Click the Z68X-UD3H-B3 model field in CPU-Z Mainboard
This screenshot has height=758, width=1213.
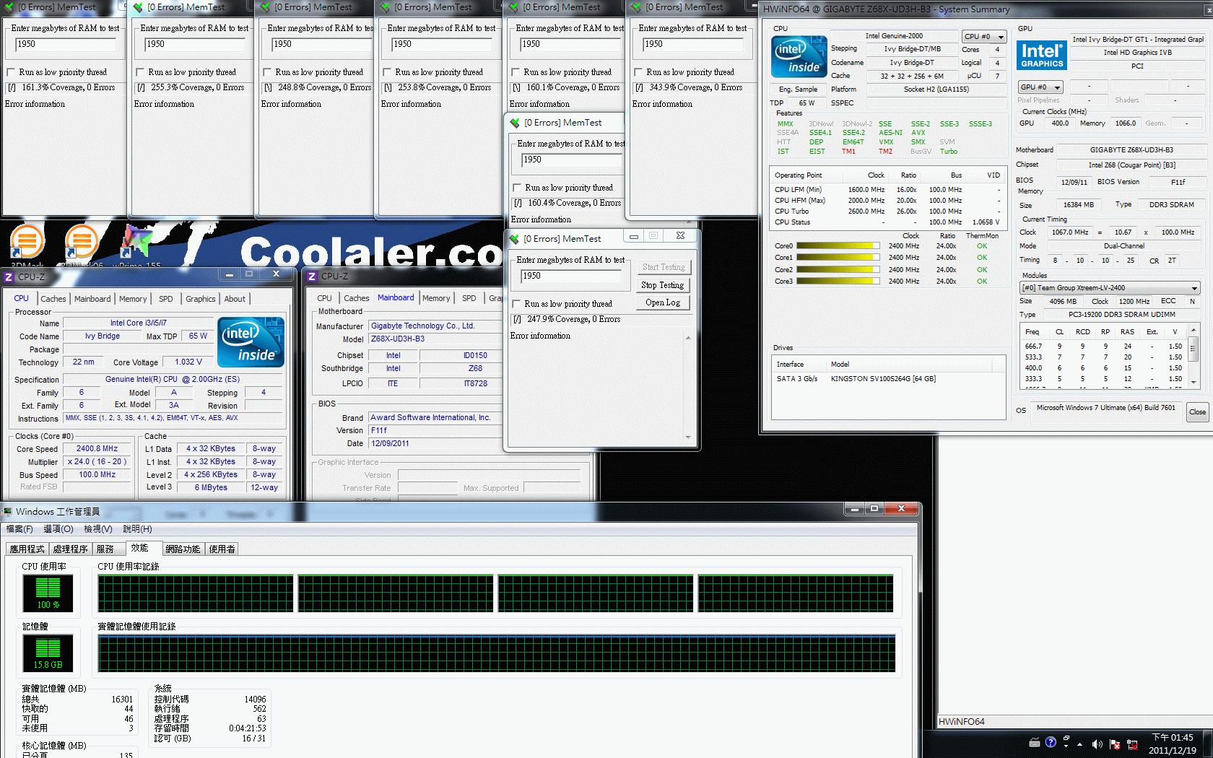[435, 339]
